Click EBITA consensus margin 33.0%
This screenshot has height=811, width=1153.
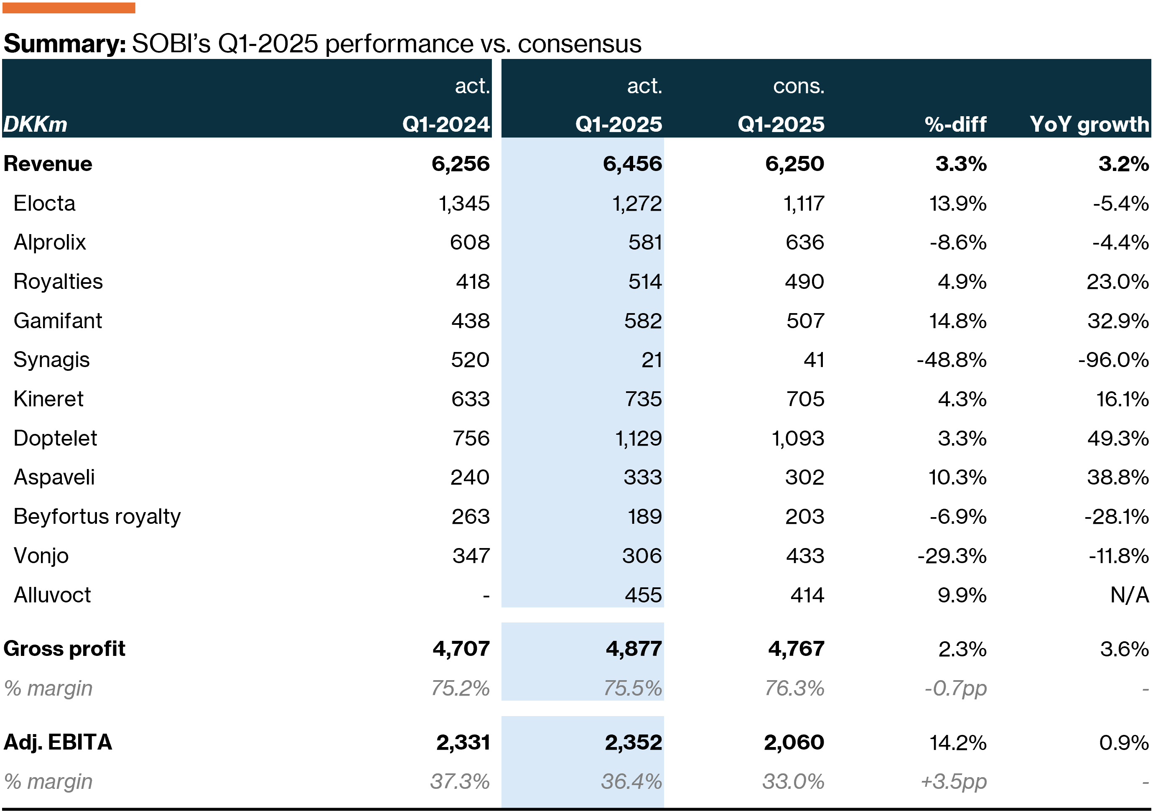click(x=794, y=781)
